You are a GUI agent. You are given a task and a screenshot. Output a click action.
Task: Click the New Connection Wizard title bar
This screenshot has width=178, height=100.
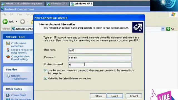click(89, 18)
